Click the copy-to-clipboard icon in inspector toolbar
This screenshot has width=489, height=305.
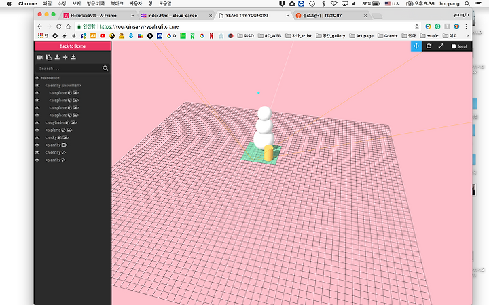[49, 57]
